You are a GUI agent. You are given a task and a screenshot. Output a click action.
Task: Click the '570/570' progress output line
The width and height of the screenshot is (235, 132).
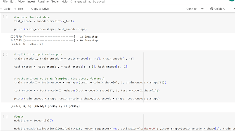pyautogui.click(x=54, y=37)
